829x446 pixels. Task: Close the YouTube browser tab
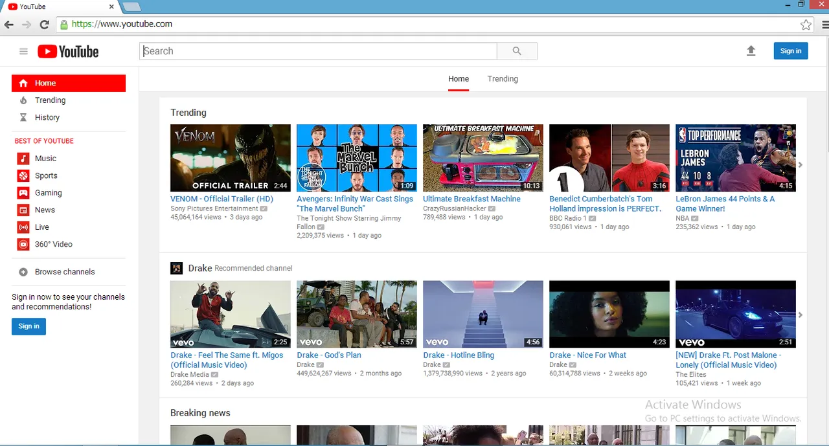pos(111,6)
